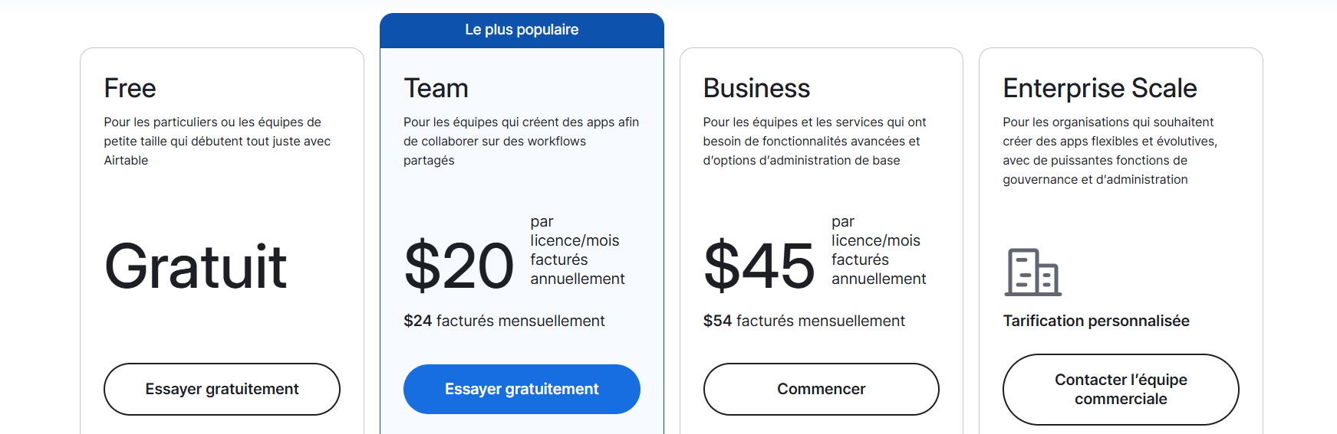Click the Team plan title
Viewport: 1337px width, 434px height.
[436, 89]
